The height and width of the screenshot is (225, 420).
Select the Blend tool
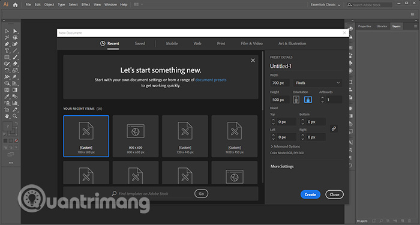[x=15, y=97]
